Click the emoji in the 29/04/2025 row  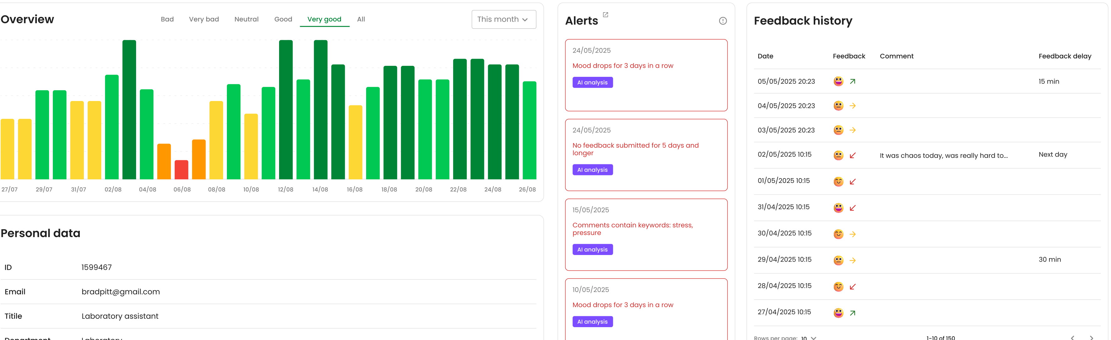(x=838, y=260)
